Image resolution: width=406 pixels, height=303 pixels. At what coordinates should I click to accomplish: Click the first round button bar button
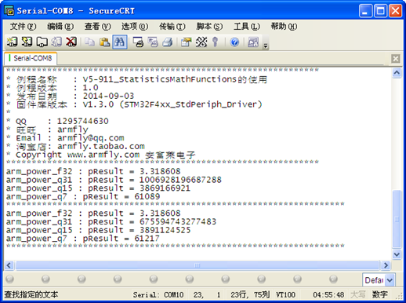tap(9, 279)
